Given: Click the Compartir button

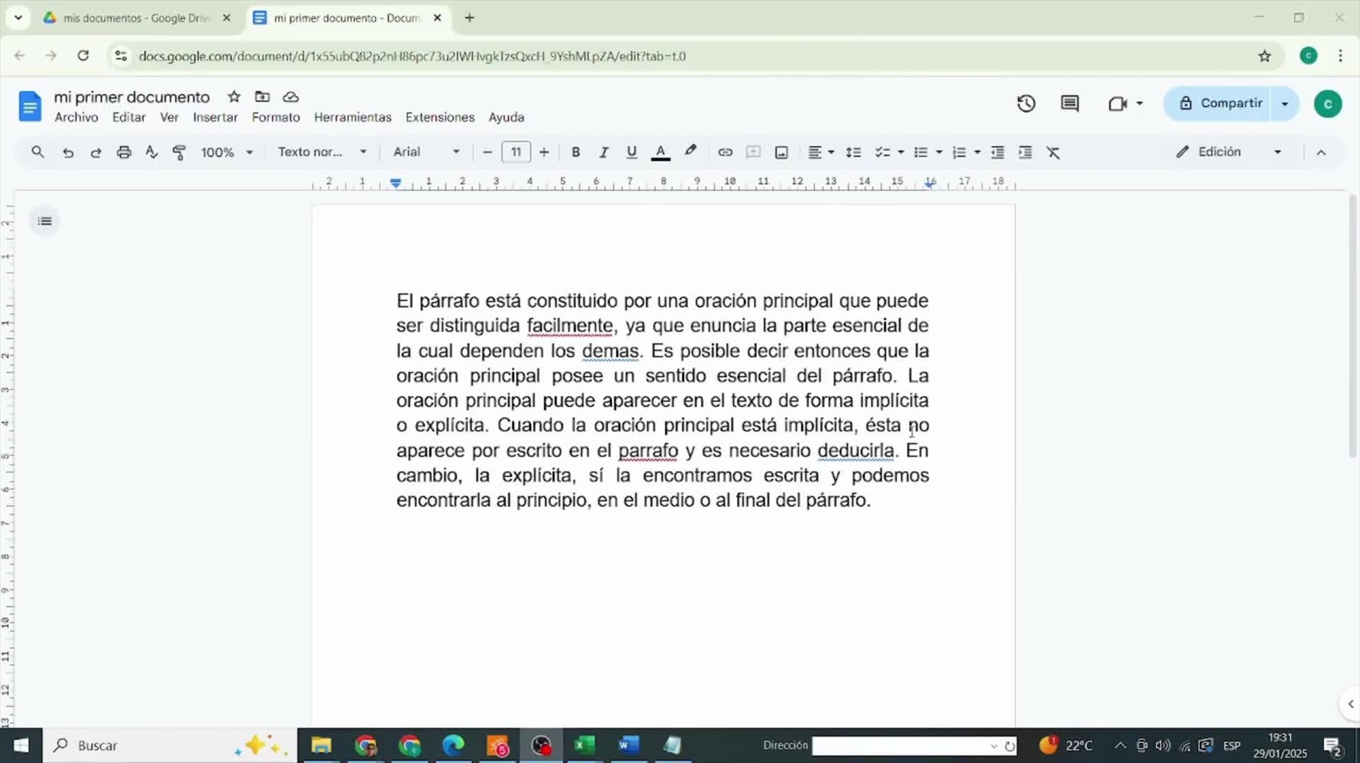Looking at the screenshot, I should coord(1221,103).
